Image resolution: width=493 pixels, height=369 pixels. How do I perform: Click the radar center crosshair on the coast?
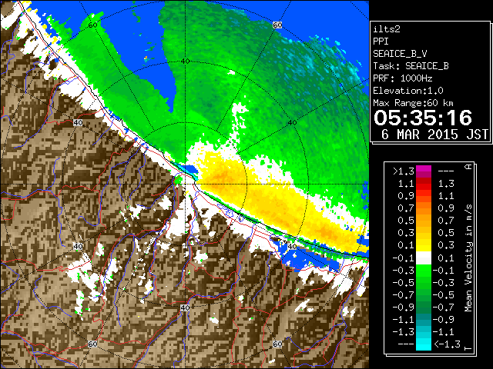coord(186,184)
